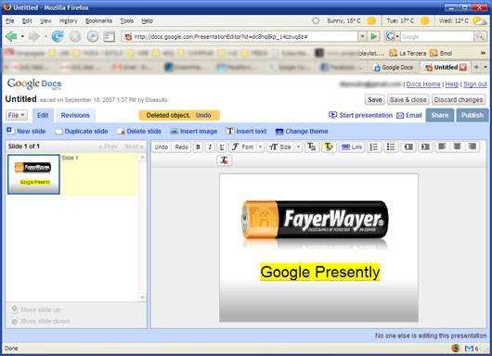
Task: Center align the text
Action: pos(457,146)
